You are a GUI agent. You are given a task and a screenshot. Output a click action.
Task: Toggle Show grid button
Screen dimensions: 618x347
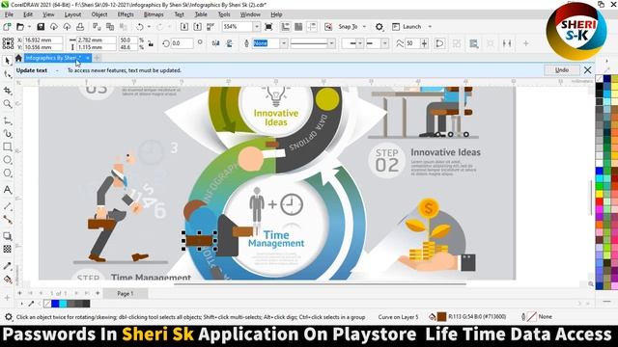[298, 27]
